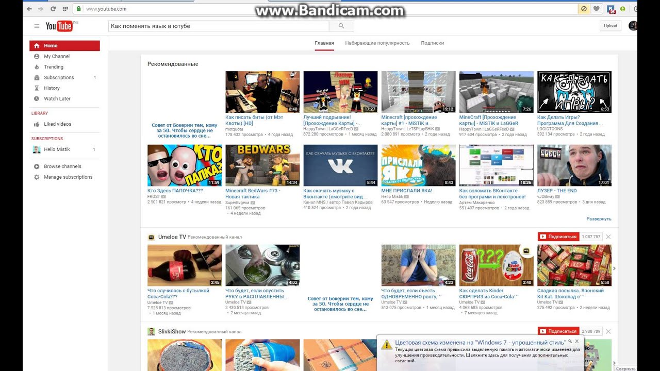The image size is (660, 371).
Task: Open the Kinder Сюрприз Coca-Cola thumbnail
Action: [497, 265]
